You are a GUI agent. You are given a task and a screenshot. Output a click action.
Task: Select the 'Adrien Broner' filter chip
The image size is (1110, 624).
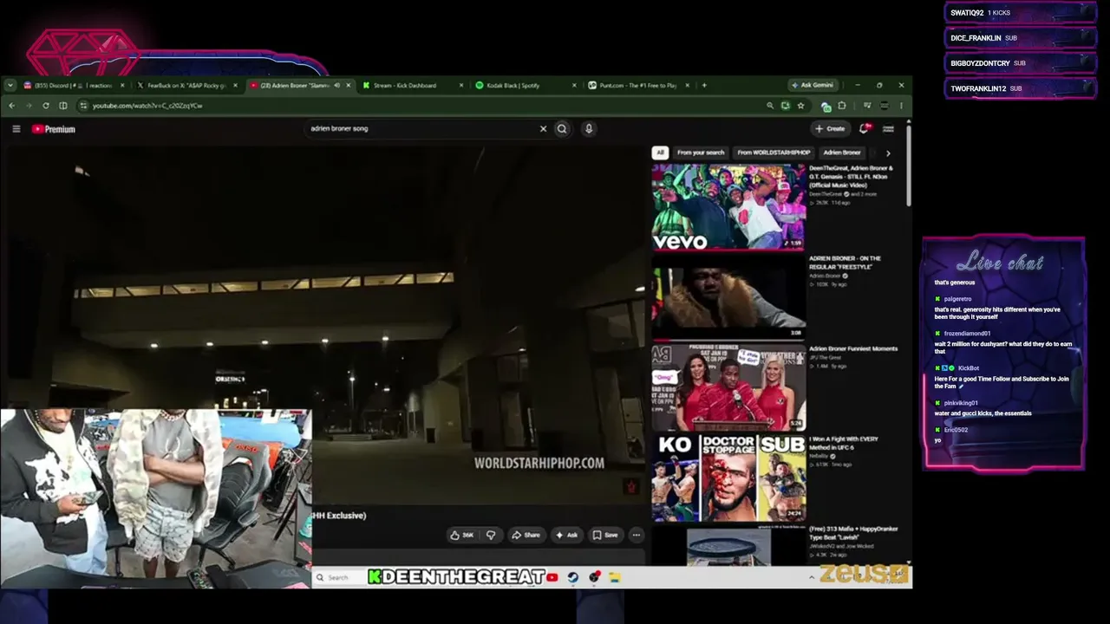pos(842,153)
